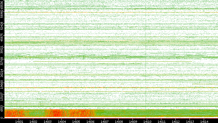218x123 pixels.
Task: Click the 65536 vertical axis label
Action: 2,6
